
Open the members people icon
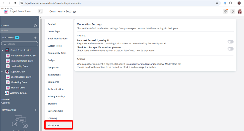pos(225,11)
